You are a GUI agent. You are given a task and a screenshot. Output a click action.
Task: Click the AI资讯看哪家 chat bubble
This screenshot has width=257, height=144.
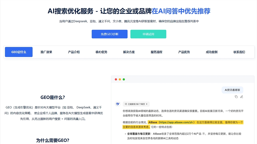coord(232,90)
